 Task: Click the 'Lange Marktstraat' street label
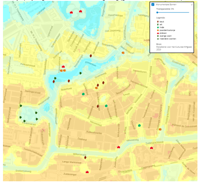[72, 162]
